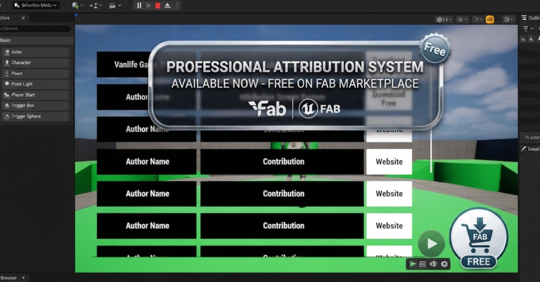Open the viewport lit mode dropdown
540x282 pixels.
pos(444,19)
